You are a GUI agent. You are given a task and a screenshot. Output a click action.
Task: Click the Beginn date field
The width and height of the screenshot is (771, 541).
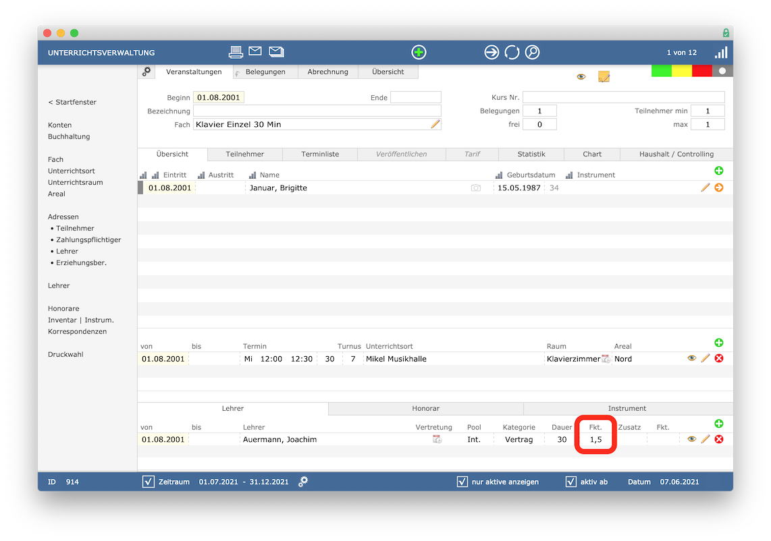point(219,97)
